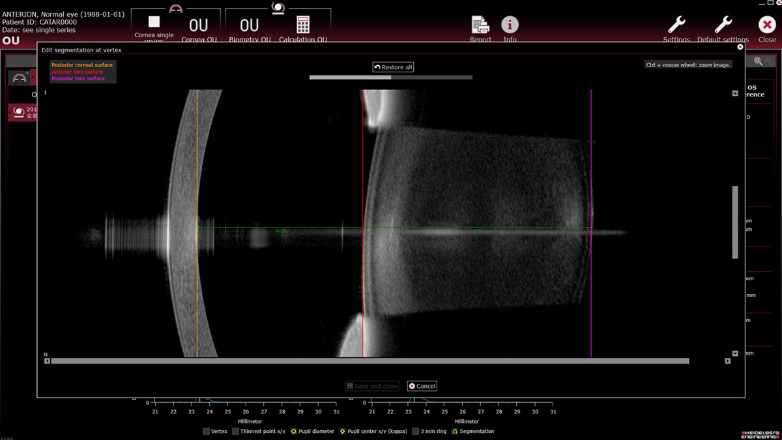Click the zoom slider above the image
The image size is (782, 440).
point(391,77)
